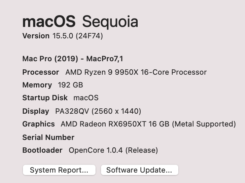This screenshot has height=183, width=245.
Task: Click the 192 GB memory value
Action: click(x=70, y=85)
